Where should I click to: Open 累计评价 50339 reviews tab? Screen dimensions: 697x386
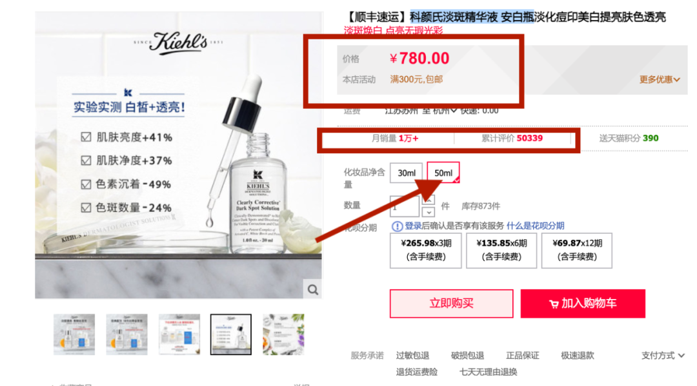(512, 139)
